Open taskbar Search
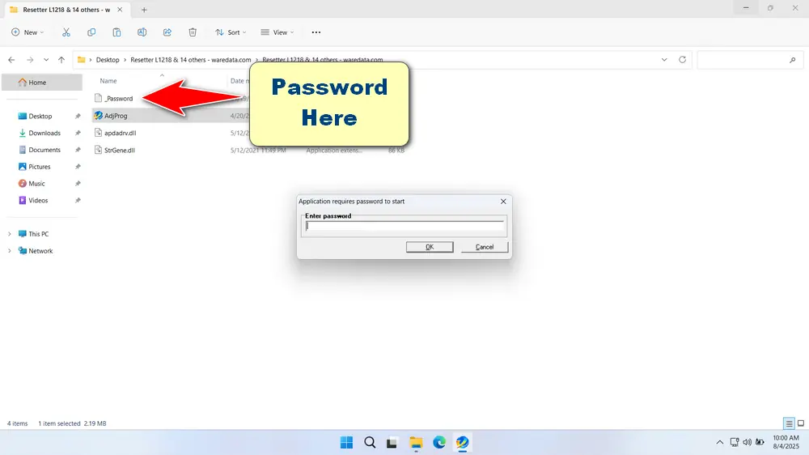The width and height of the screenshot is (809, 455). click(370, 443)
